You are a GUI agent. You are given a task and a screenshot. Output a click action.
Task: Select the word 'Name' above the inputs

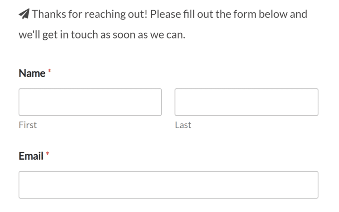coord(33,73)
